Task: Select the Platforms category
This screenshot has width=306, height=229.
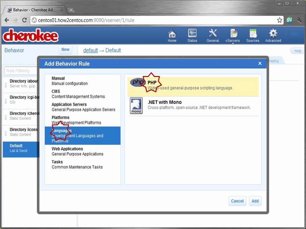Action: tap(83, 120)
